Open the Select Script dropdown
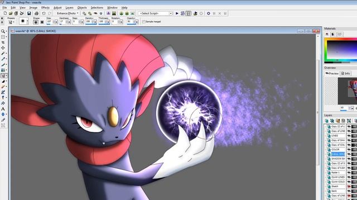This screenshot has width=357, height=200. [171, 13]
